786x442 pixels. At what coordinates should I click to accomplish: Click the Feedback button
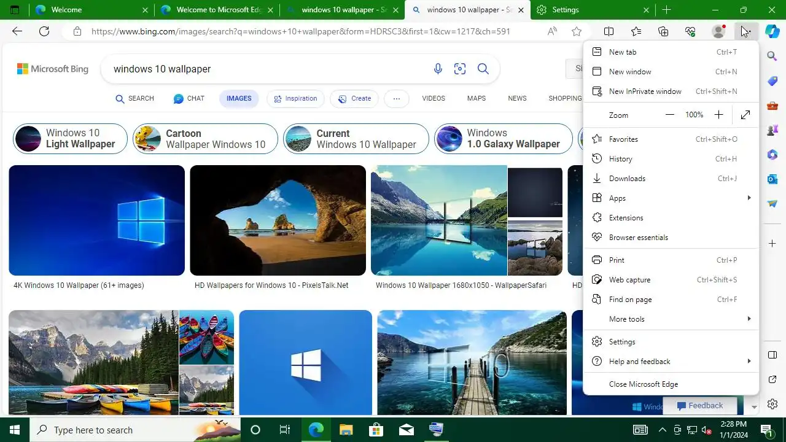[700, 405]
